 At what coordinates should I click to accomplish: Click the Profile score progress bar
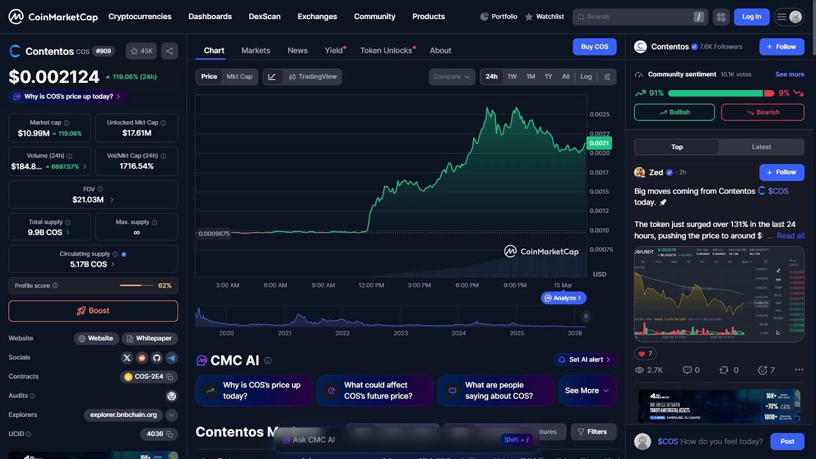[136, 286]
